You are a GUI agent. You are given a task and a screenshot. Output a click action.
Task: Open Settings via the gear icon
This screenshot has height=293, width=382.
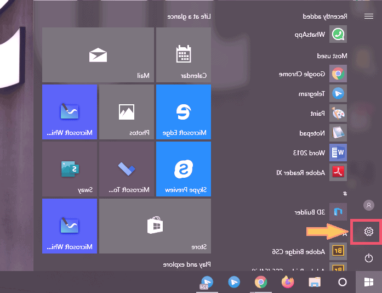click(x=369, y=232)
